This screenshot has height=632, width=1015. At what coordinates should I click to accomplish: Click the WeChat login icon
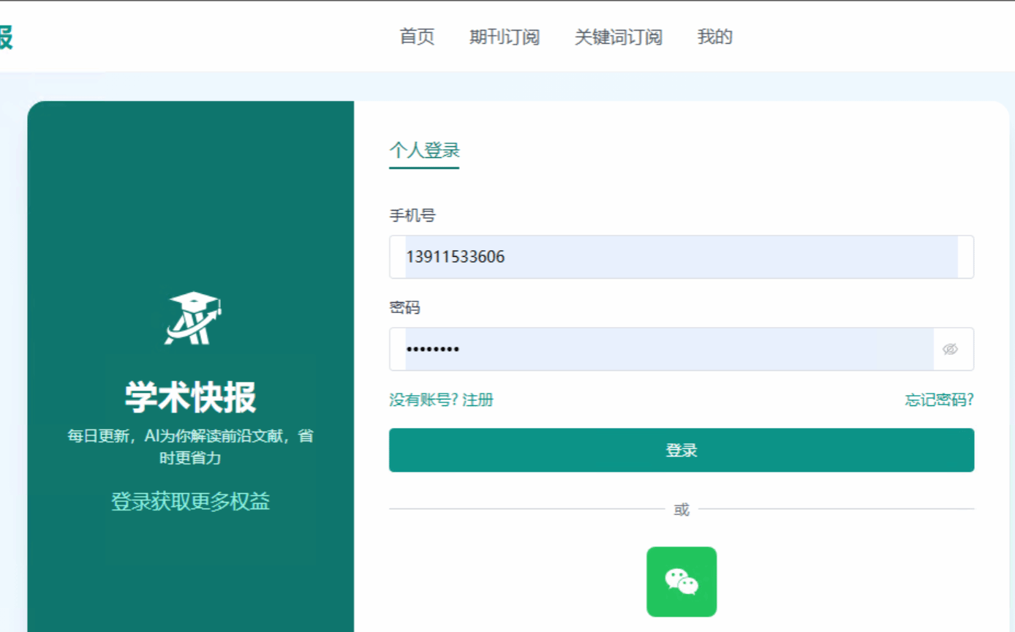pyautogui.click(x=681, y=582)
